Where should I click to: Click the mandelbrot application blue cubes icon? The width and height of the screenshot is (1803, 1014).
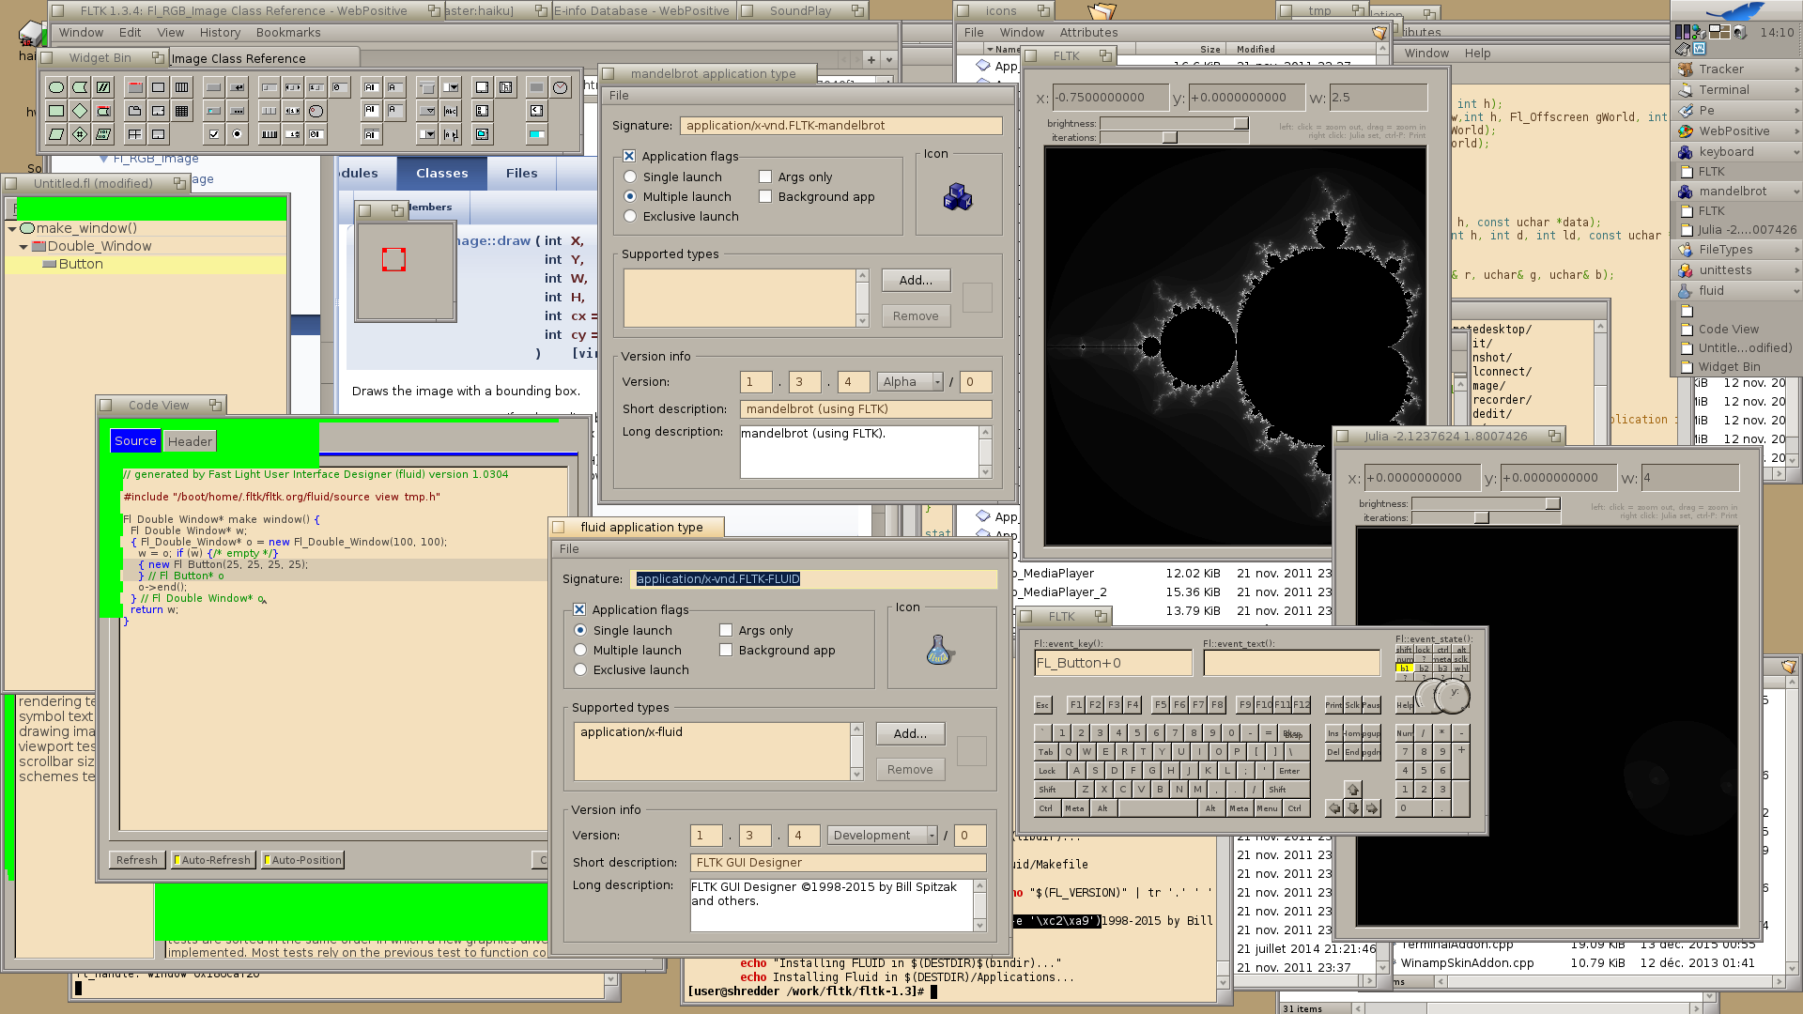click(x=958, y=196)
